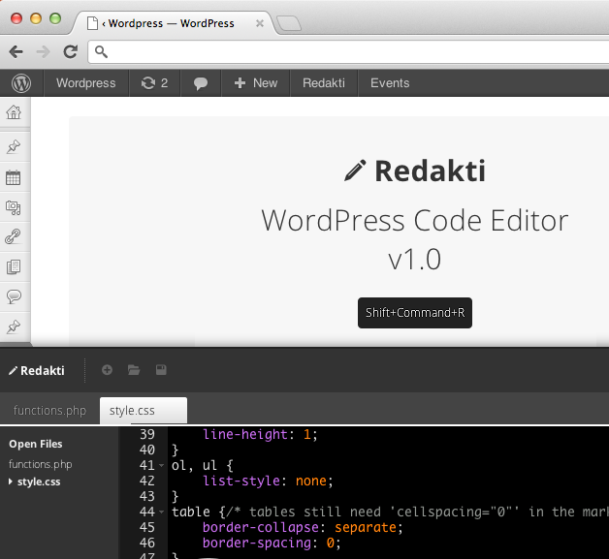Open Media library icon in sidebar
This screenshot has width=609, height=559.
click(14, 207)
